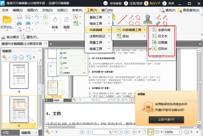Viewport: 203px width, 136px height.
Task: Toggle single page layout button in bottom bar
Action: [144, 132]
